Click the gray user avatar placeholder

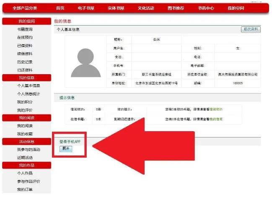[x=85, y=63]
